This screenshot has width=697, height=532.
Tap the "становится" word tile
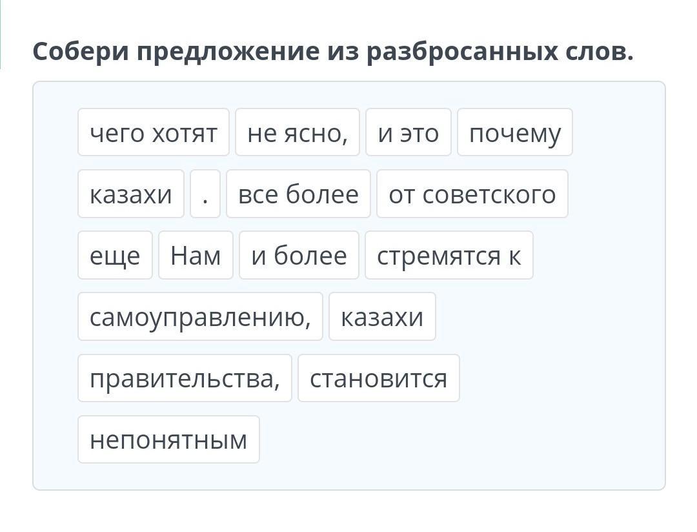[x=378, y=378]
